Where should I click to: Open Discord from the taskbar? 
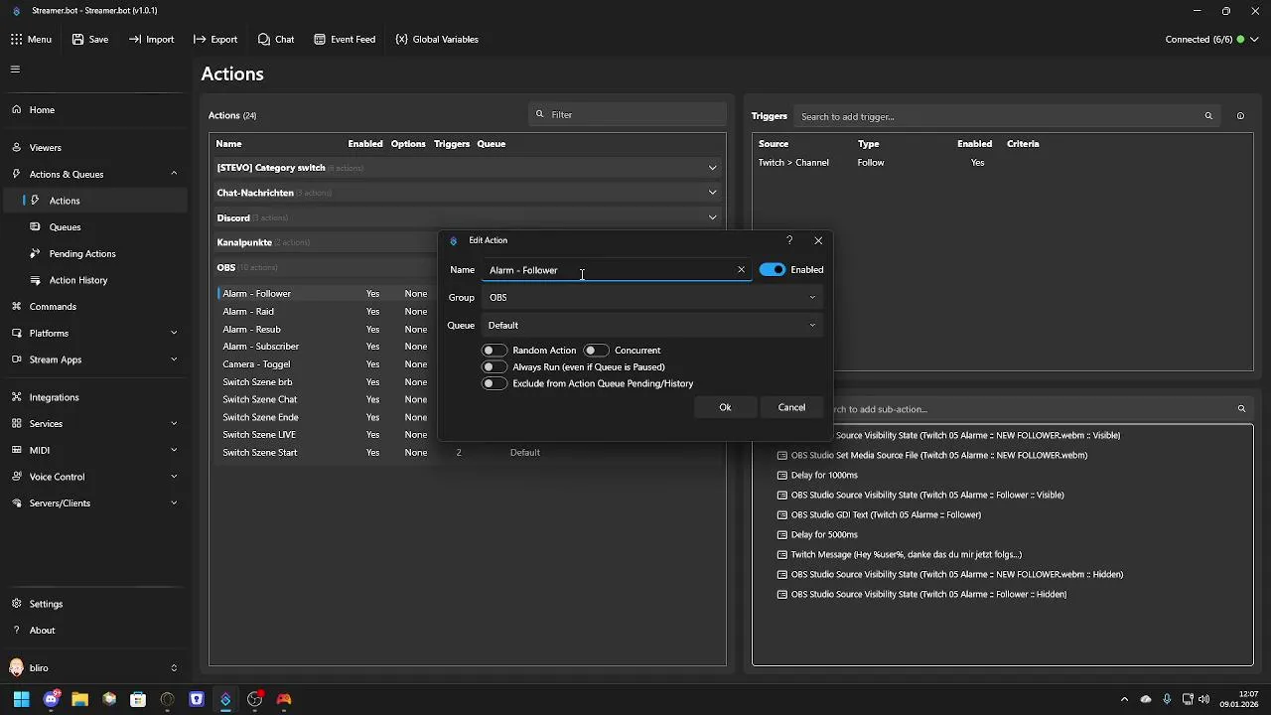(x=51, y=700)
